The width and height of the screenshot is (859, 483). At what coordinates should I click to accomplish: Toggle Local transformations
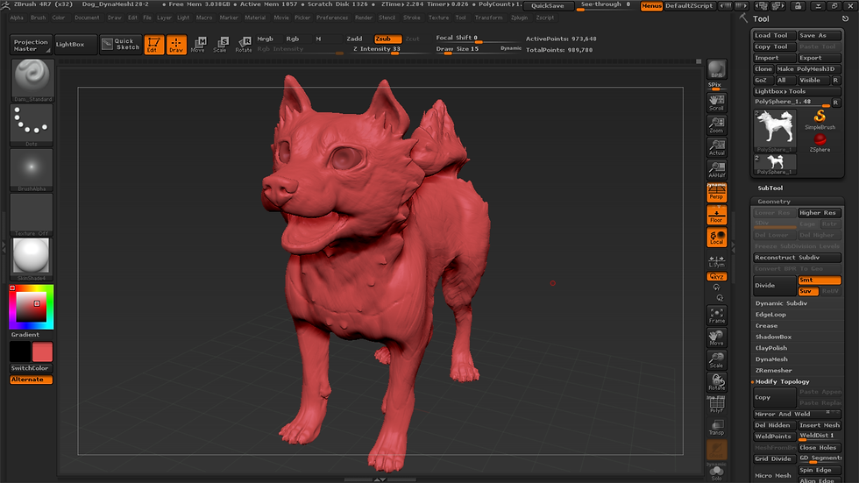point(717,238)
